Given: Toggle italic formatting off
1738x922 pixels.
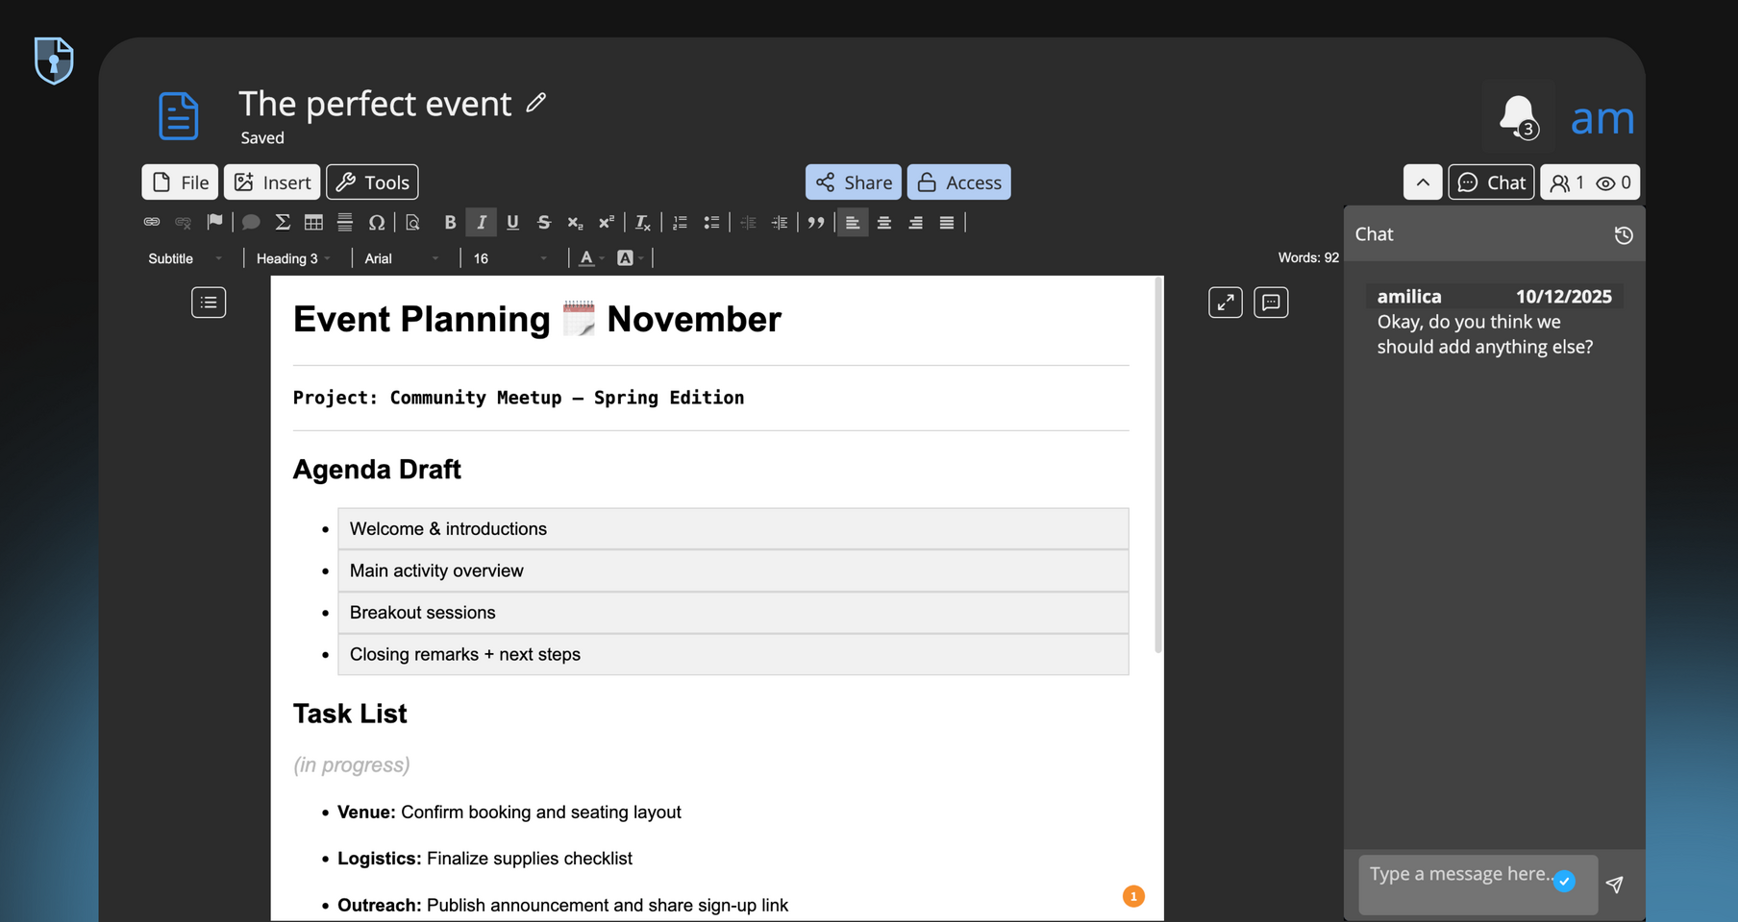Looking at the screenshot, I should 482,223.
